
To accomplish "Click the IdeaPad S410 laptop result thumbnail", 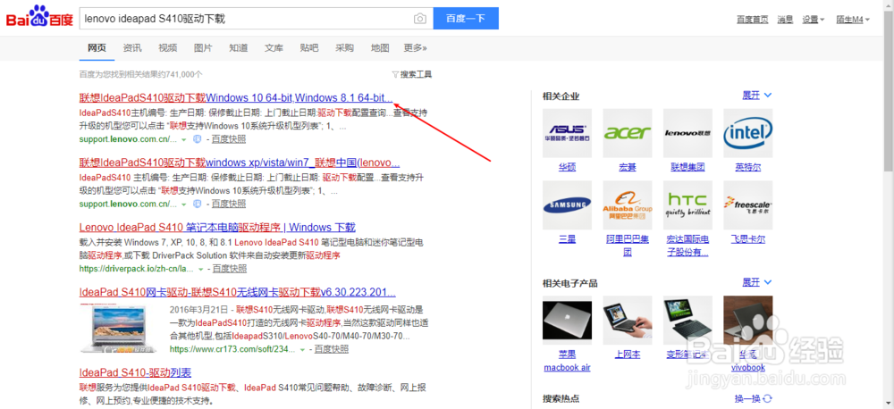I will pos(119,329).
